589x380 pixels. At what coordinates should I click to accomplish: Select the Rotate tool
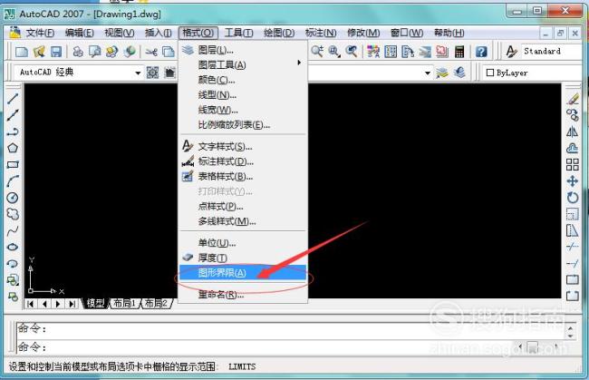pos(573,198)
